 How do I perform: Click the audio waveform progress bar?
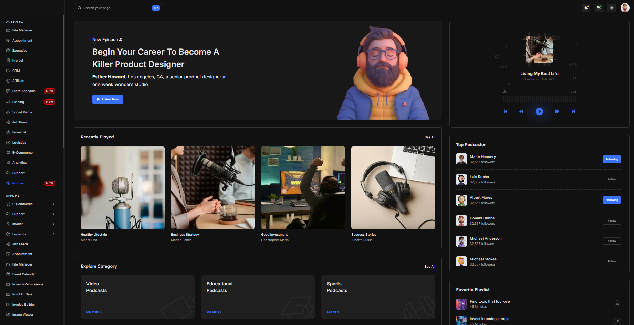click(539, 99)
